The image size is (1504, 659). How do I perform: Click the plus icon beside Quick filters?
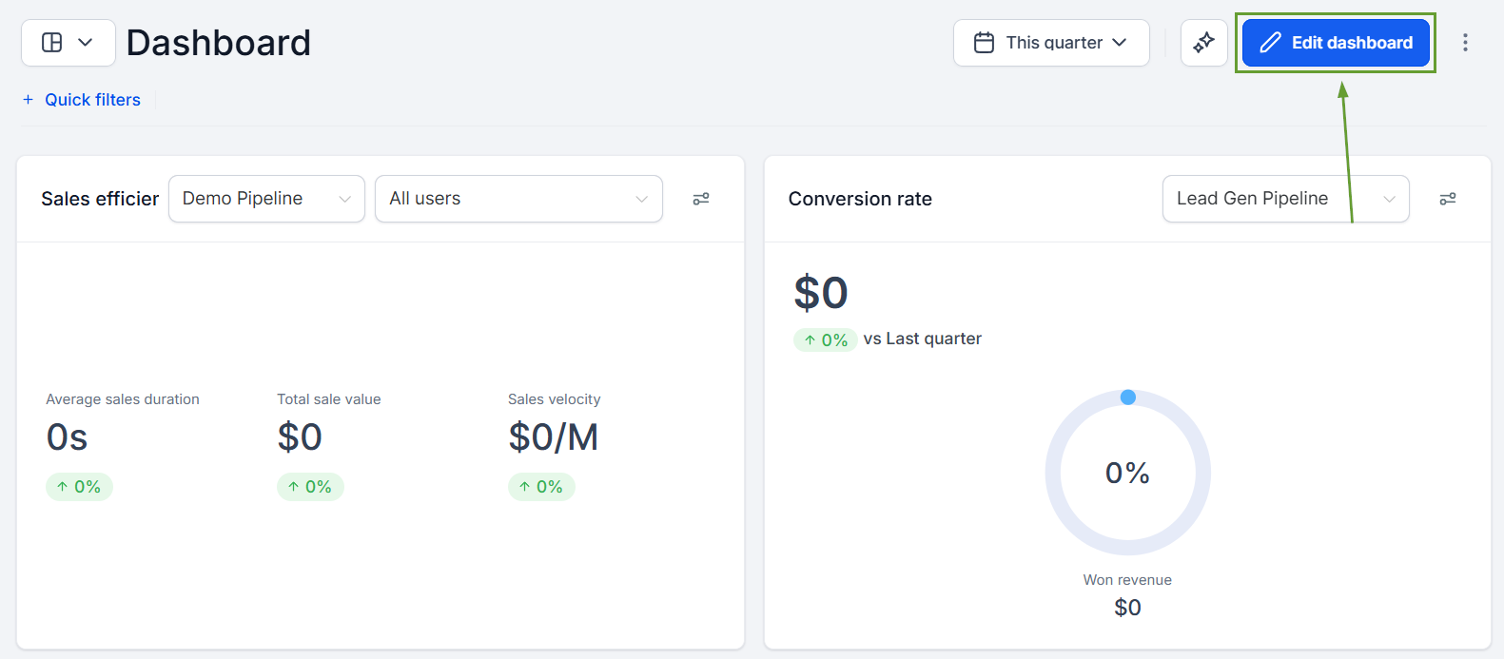(29, 100)
